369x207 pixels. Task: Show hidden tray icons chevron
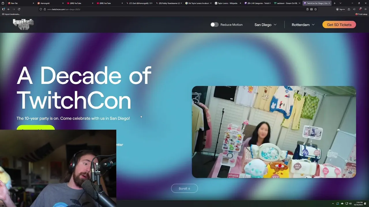click(333, 204)
